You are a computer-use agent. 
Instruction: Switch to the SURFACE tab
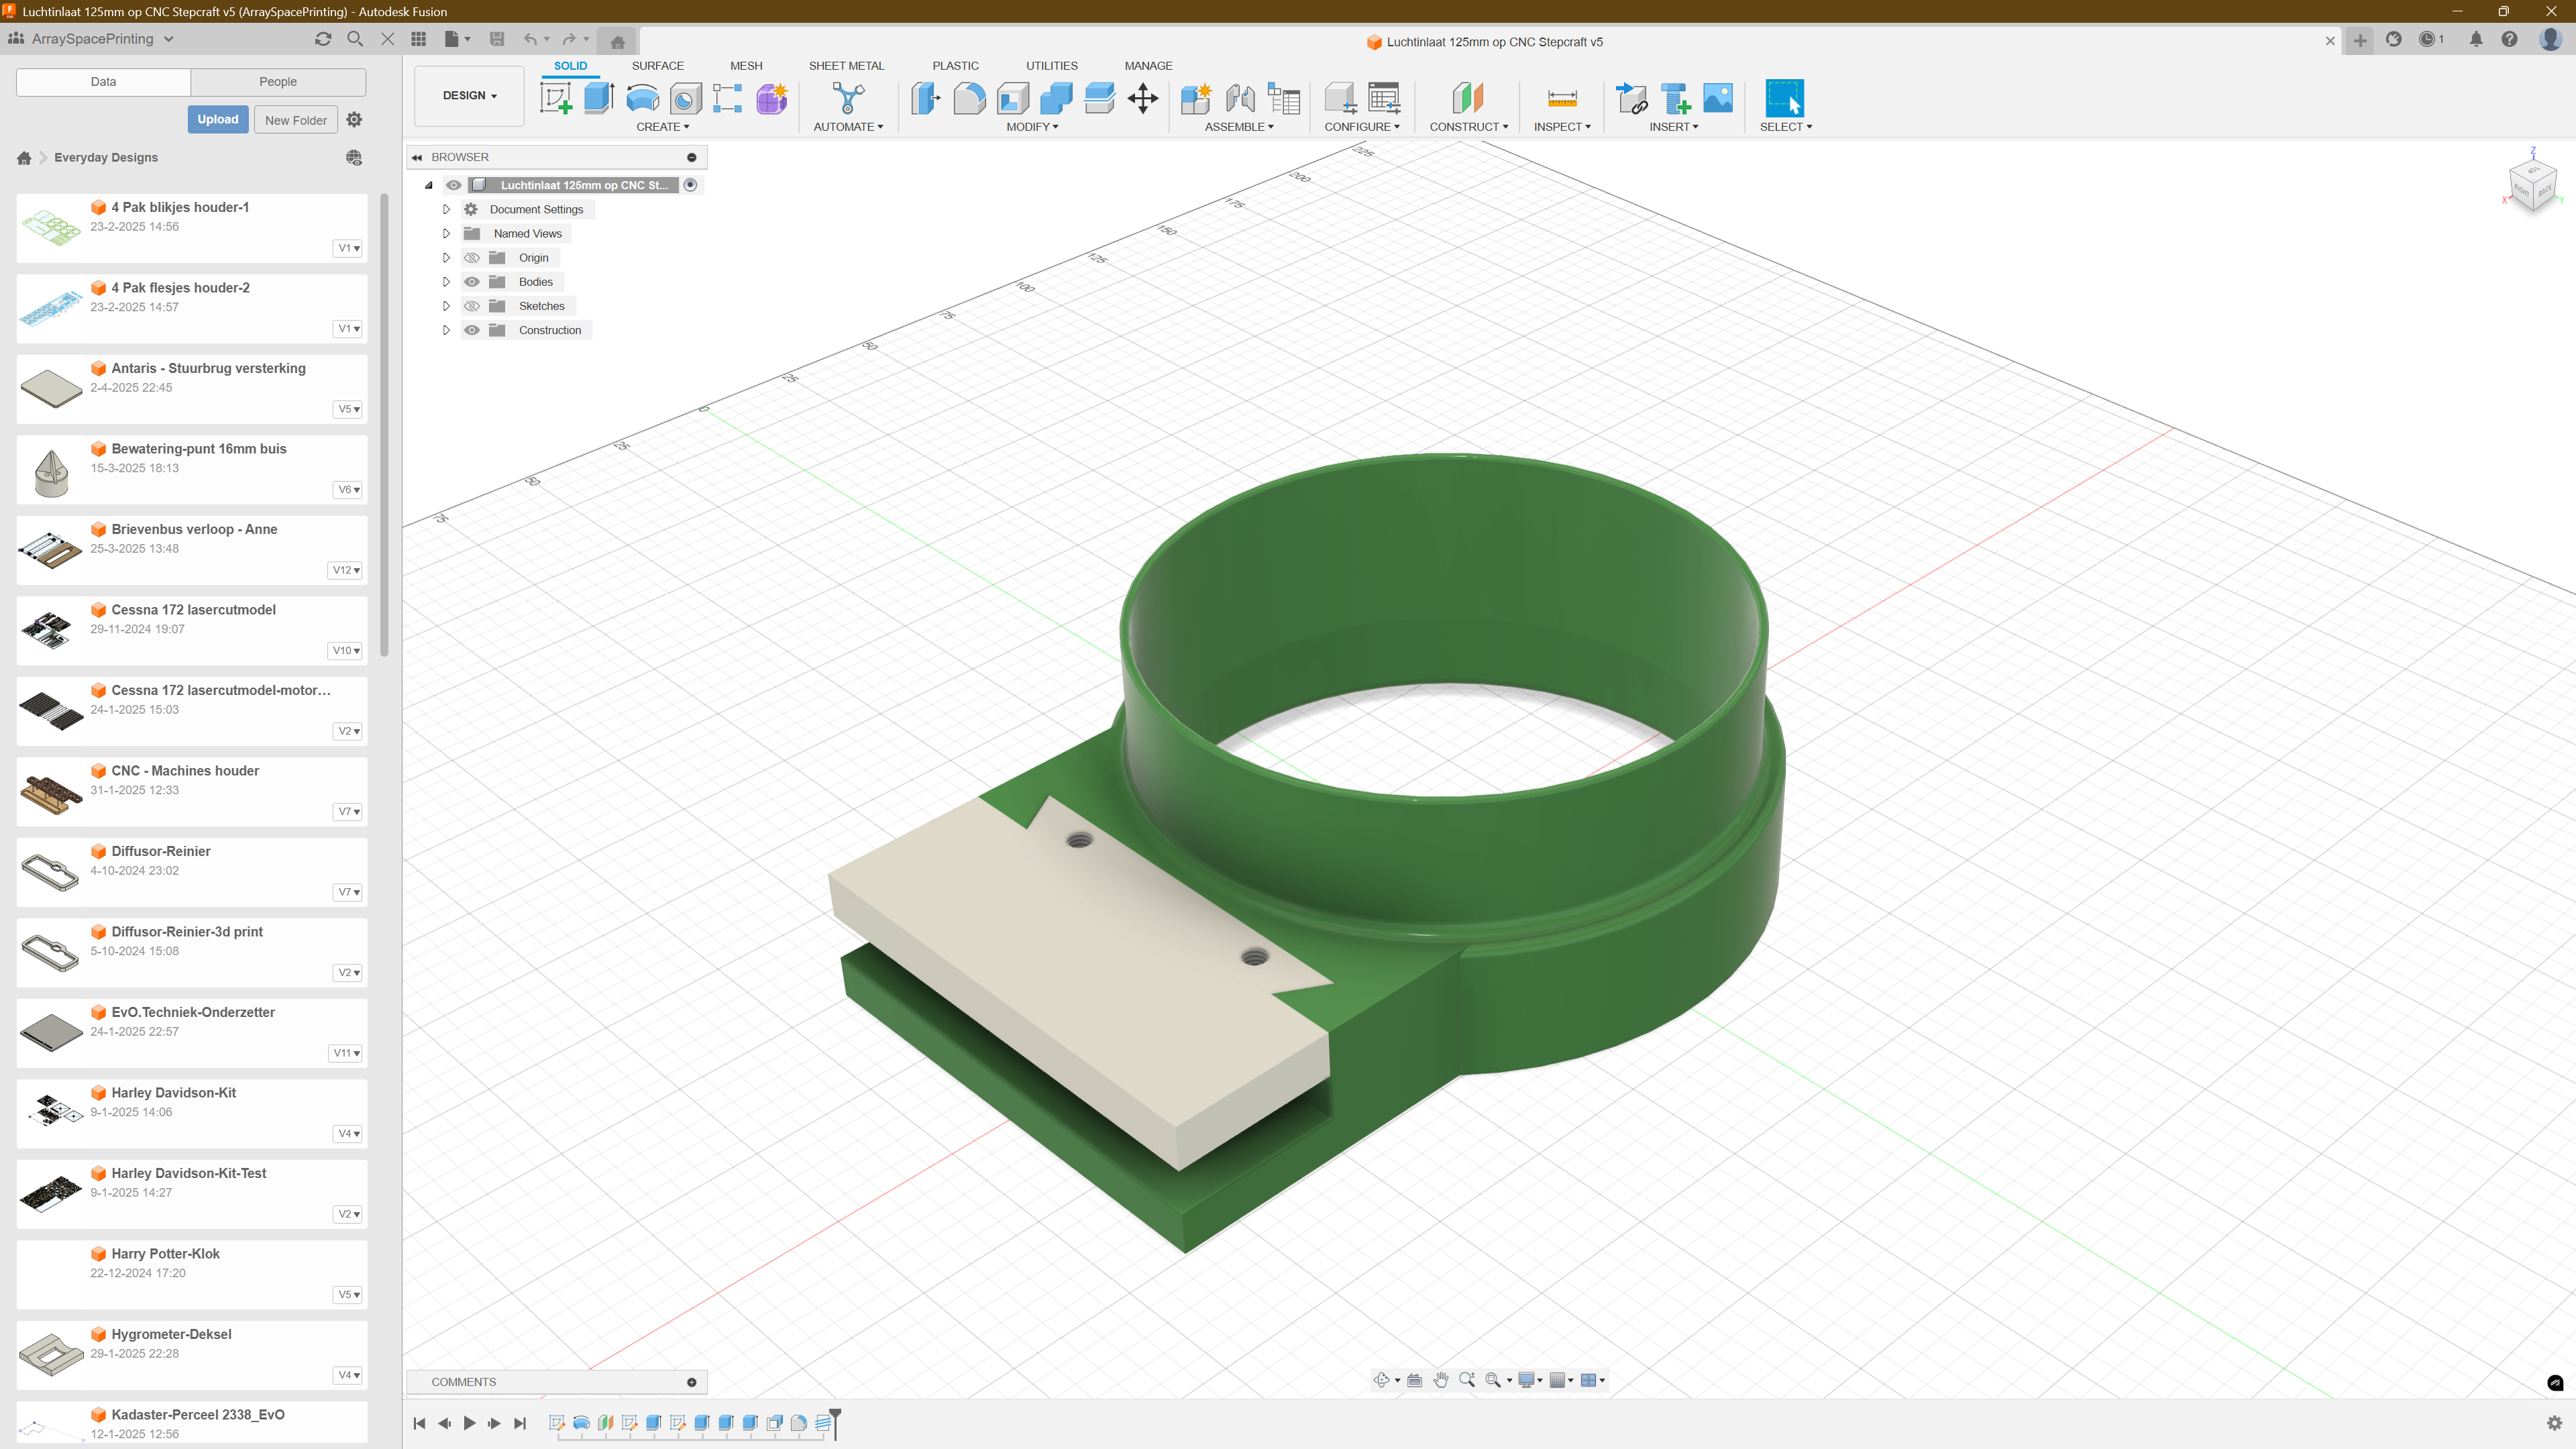coord(657,66)
